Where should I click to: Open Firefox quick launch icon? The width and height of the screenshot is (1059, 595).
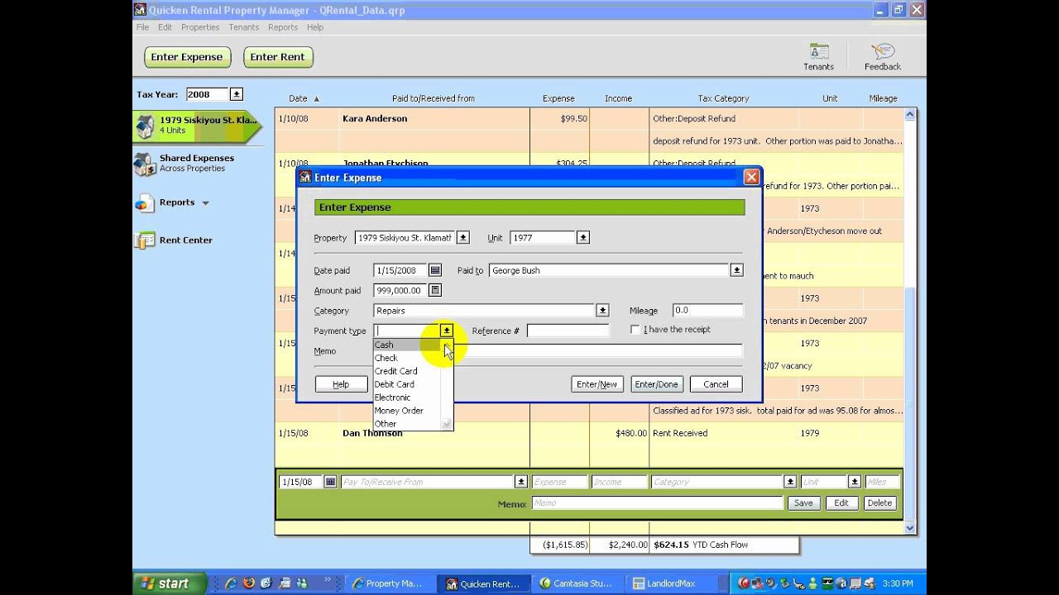click(x=249, y=583)
